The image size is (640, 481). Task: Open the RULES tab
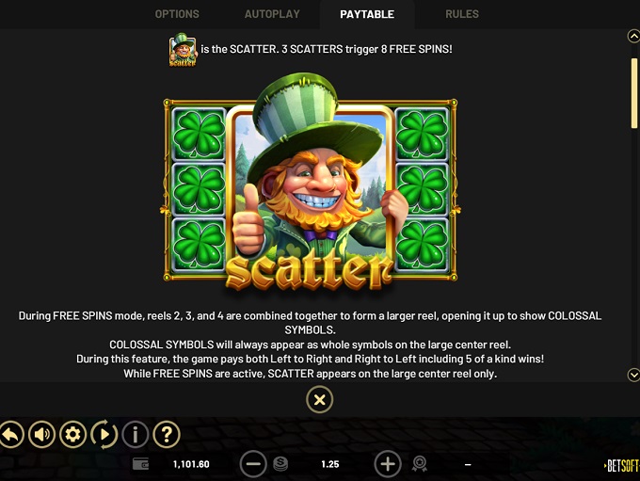[462, 14]
